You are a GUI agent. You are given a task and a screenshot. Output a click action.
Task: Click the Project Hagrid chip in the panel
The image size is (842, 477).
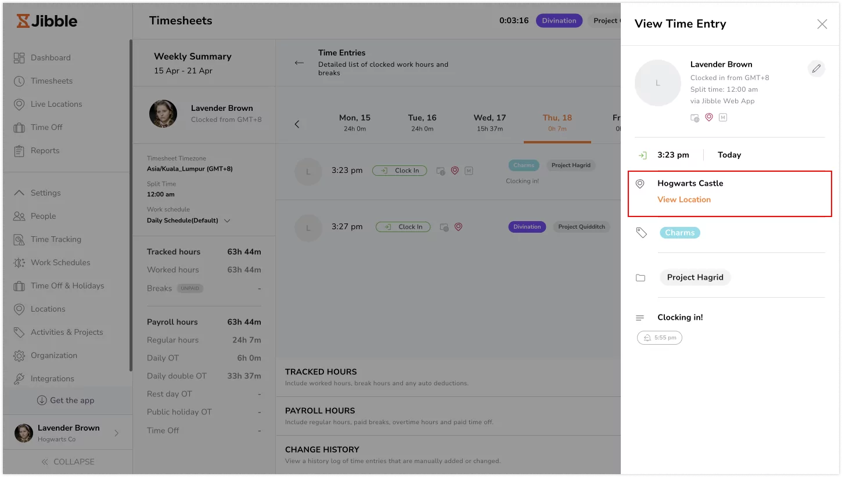(695, 277)
